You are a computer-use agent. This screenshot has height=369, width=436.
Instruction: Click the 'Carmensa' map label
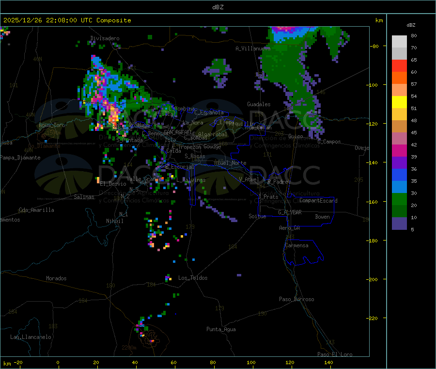point(296,245)
